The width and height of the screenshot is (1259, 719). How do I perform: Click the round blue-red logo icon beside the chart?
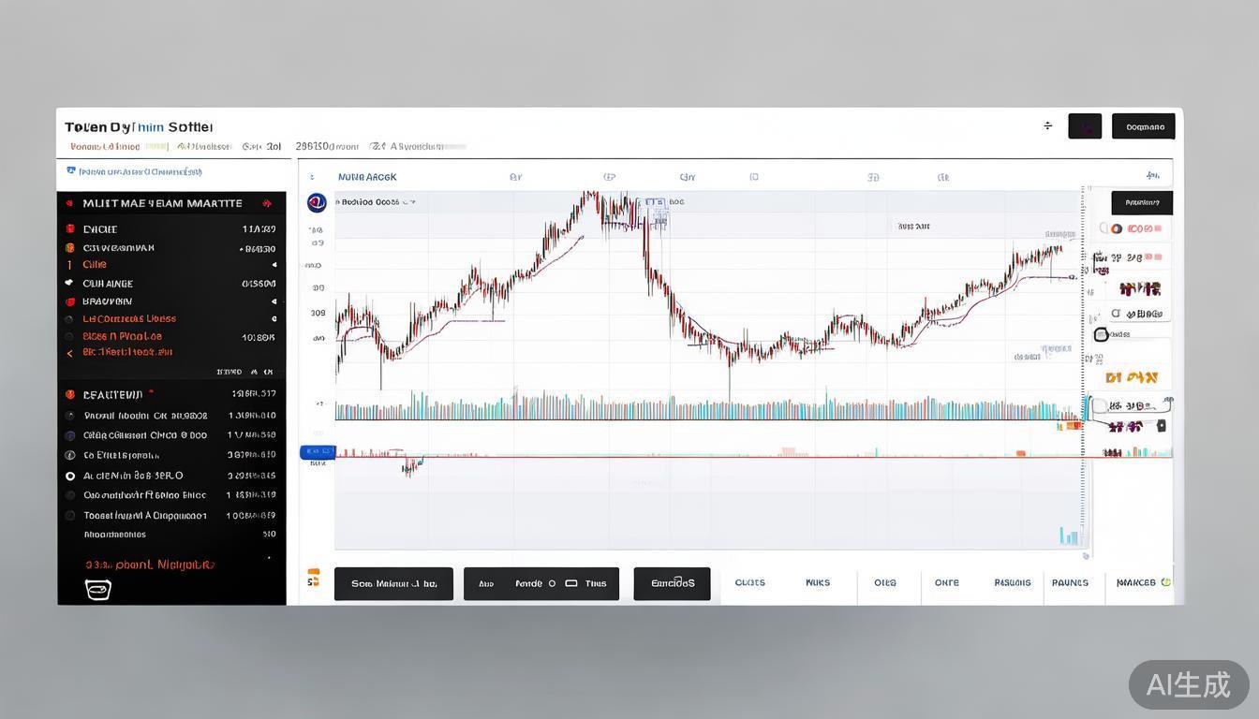317,202
